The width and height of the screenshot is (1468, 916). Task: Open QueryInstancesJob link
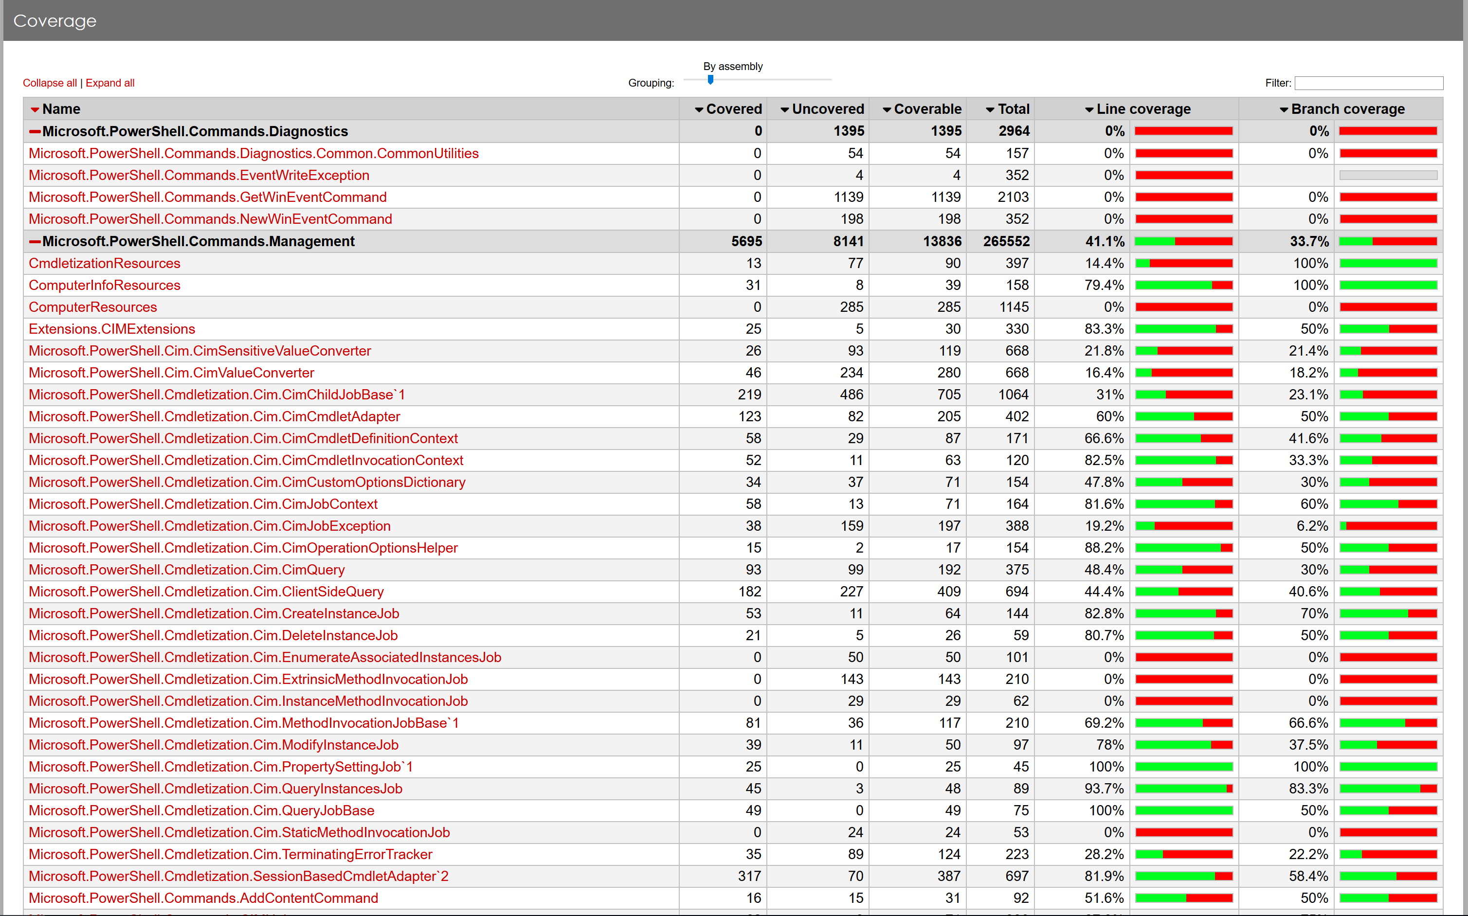click(215, 788)
